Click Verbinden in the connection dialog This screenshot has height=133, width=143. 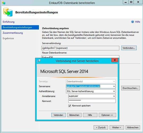pos(59,115)
